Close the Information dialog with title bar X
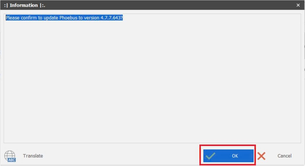Screen dimensions: 305x166 298,5
